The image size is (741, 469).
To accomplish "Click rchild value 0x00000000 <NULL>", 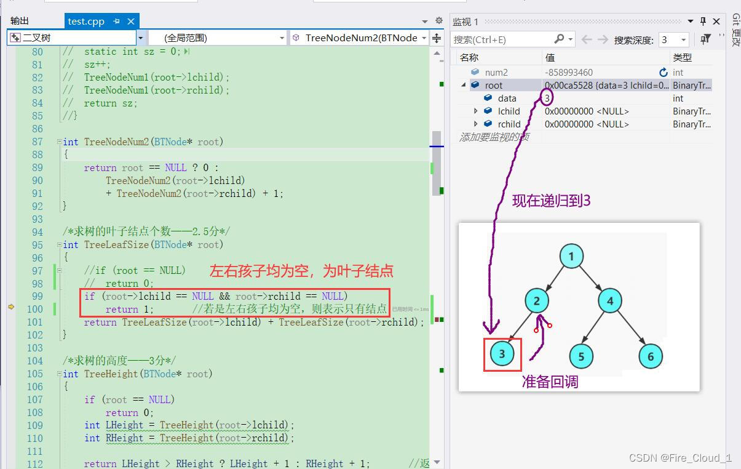I will tap(587, 124).
